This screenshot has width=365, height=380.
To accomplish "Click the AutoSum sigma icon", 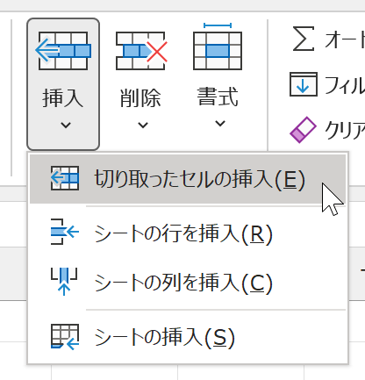I will point(304,39).
